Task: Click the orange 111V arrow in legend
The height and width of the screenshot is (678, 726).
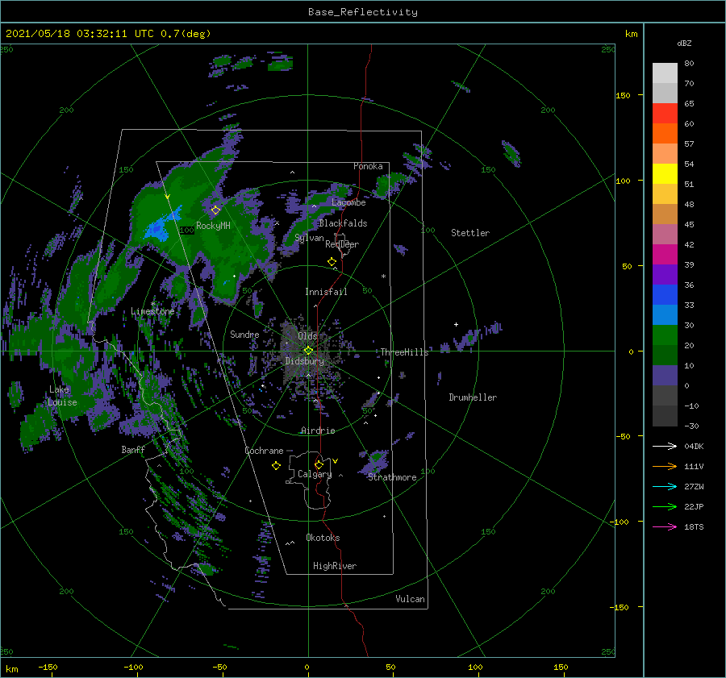Action: coord(665,467)
